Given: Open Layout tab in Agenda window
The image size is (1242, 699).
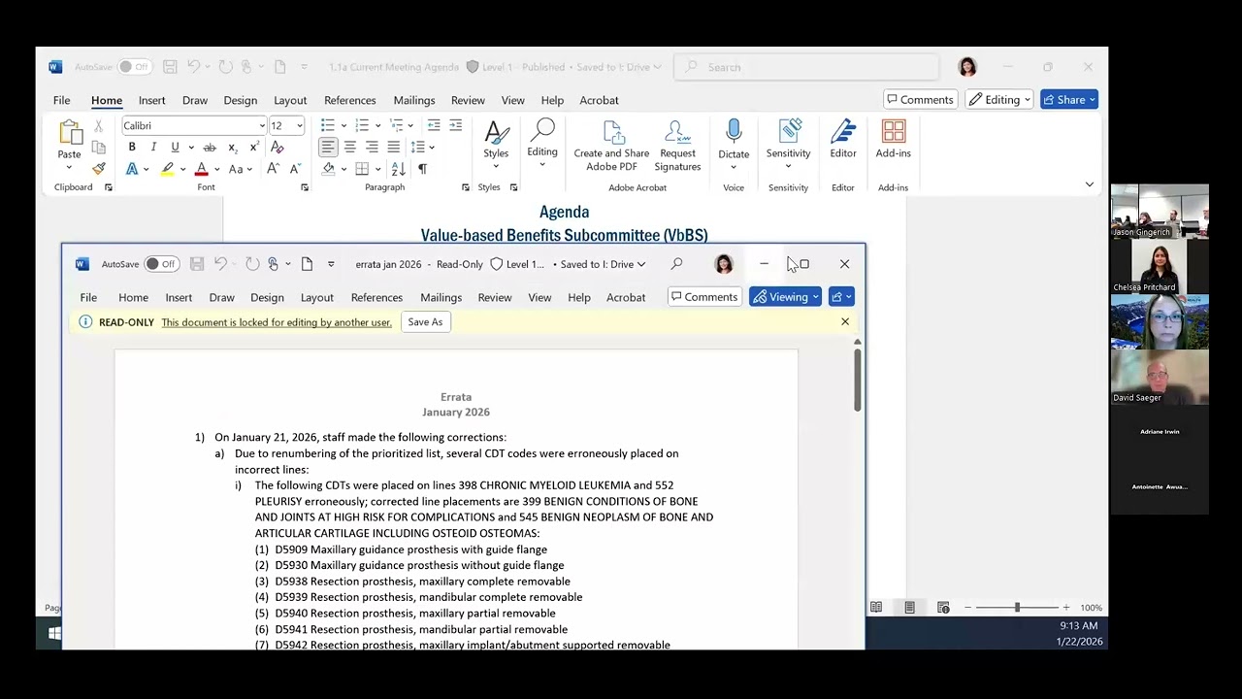Looking at the screenshot, I should [x=290, y=100].
